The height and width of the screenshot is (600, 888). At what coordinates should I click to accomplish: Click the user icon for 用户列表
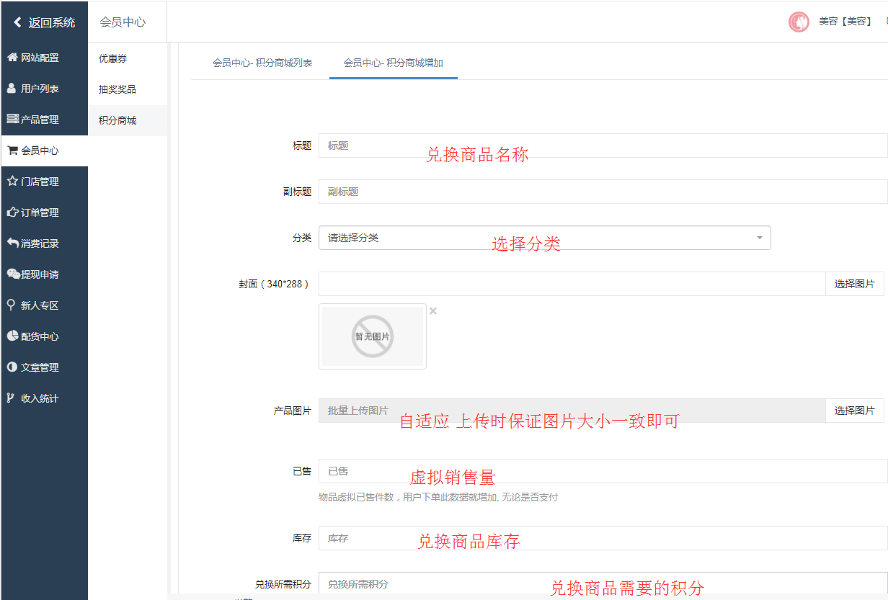click(x=12, y=89)
